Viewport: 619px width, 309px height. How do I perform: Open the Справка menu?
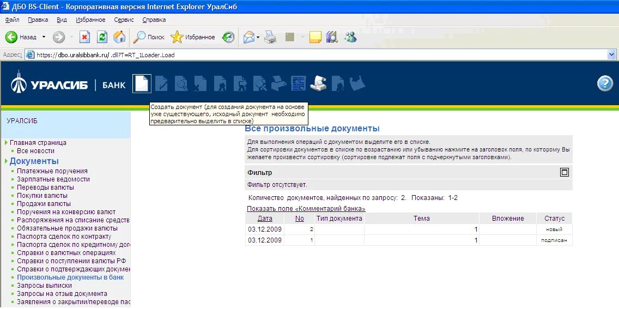(154, 20)
